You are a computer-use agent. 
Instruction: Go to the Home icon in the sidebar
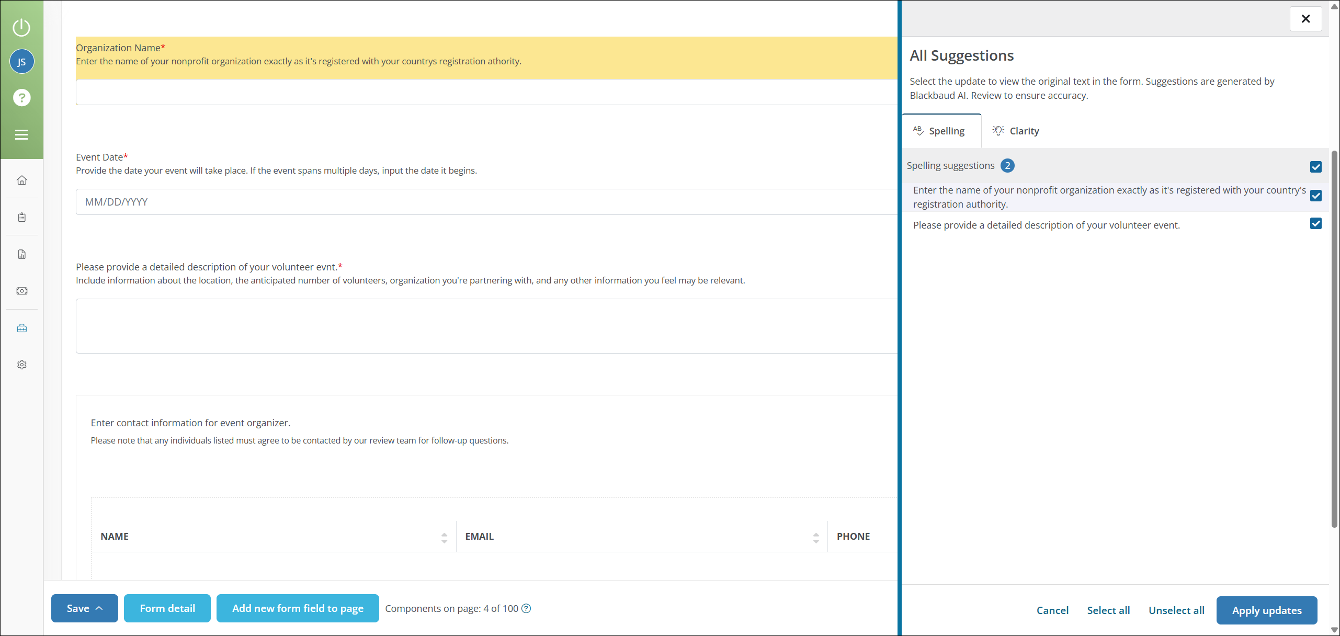[21, 180]
